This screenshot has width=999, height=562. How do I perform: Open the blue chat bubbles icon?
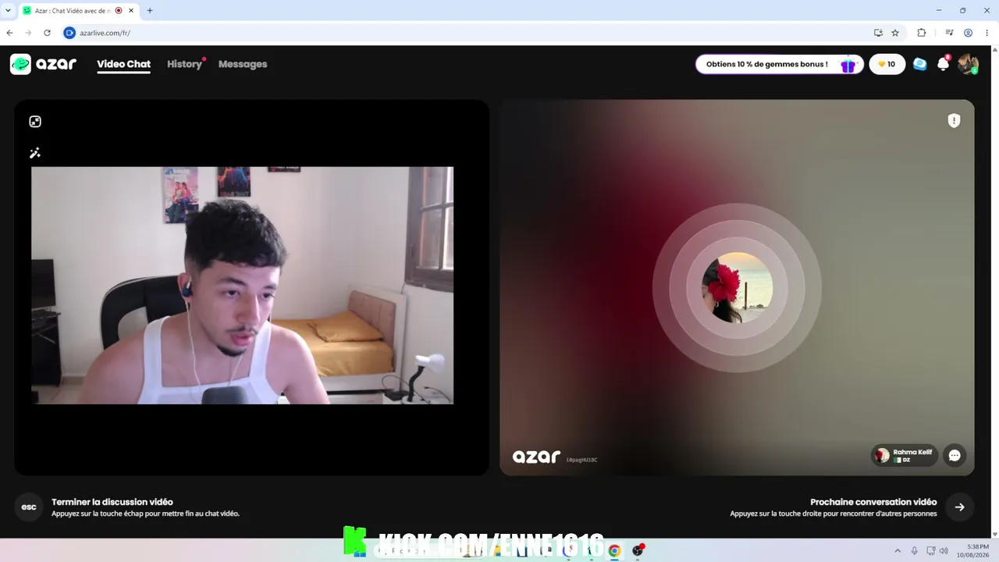[x=920, y=64]
